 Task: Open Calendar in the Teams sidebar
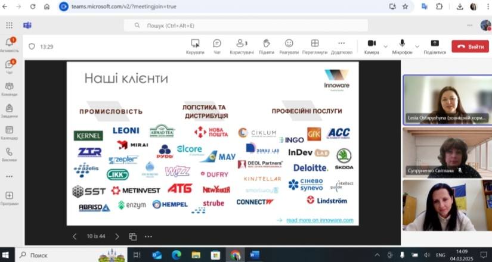pos(10,133)
